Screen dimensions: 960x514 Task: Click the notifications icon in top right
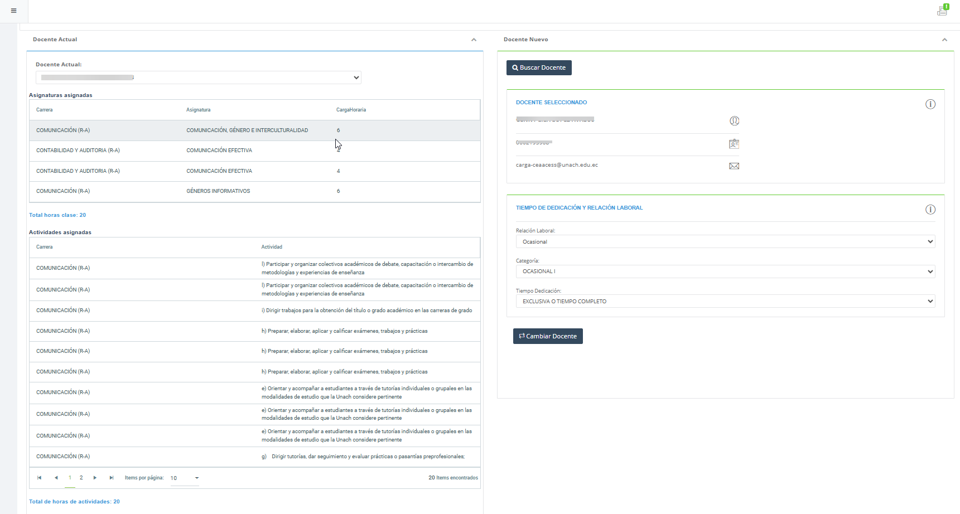942,11
